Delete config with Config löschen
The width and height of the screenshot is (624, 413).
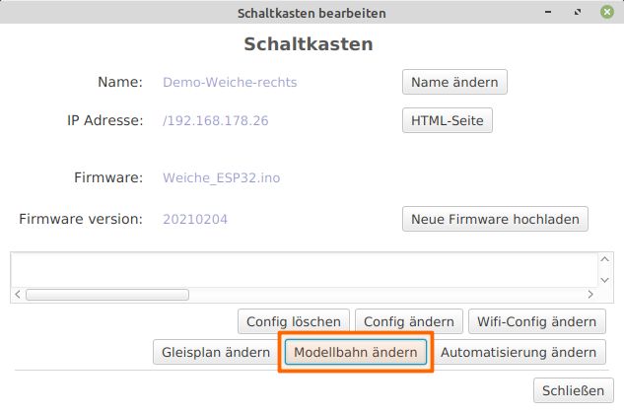[294, 321]
